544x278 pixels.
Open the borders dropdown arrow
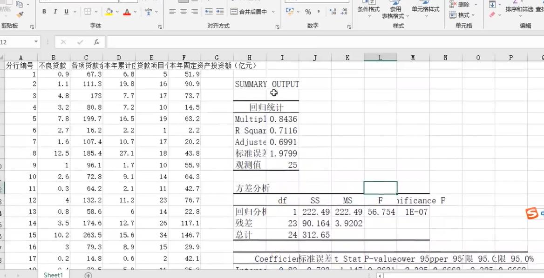coord(96,12)
